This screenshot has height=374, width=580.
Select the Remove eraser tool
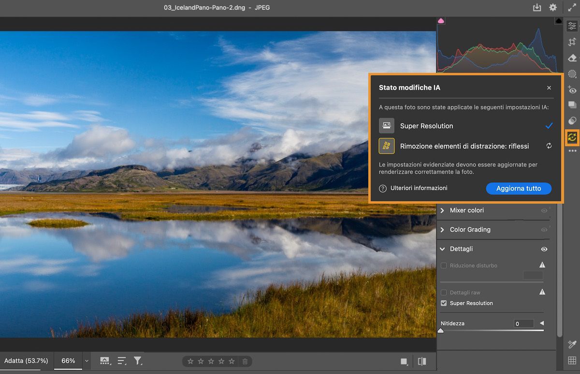pyautogui.click(x=572, y=58)
